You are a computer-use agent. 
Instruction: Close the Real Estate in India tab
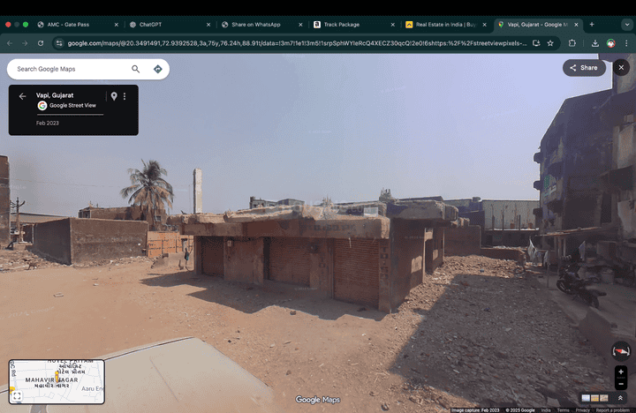485,25
